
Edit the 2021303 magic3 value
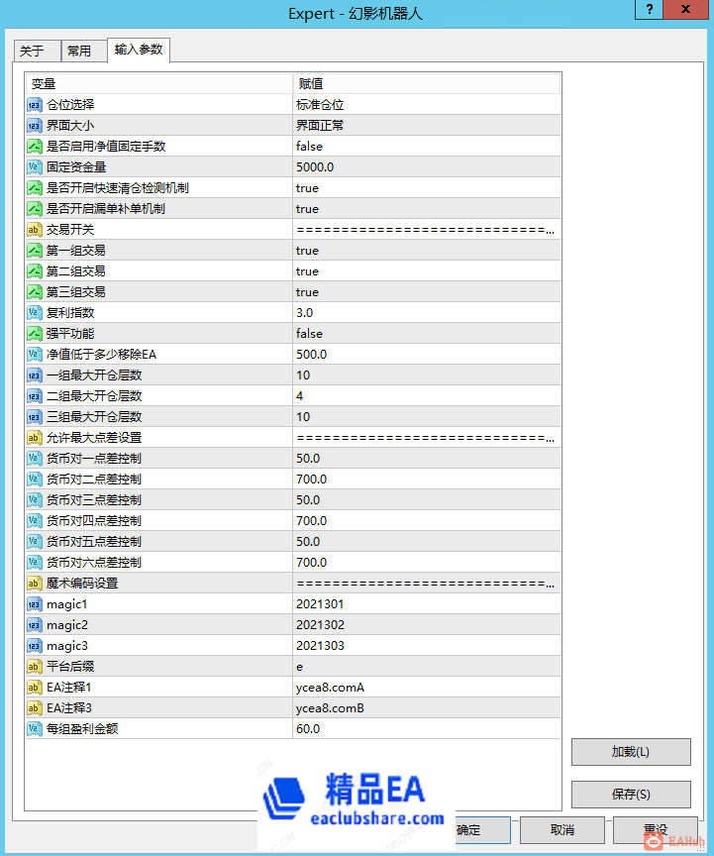click(x=427, y=645)
